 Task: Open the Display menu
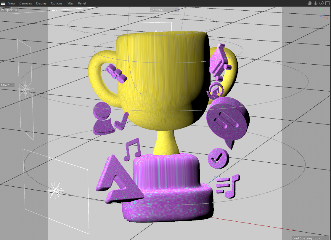point(41,3)
